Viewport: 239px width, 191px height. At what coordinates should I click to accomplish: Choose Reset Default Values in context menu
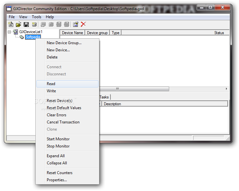pos(67,108)
